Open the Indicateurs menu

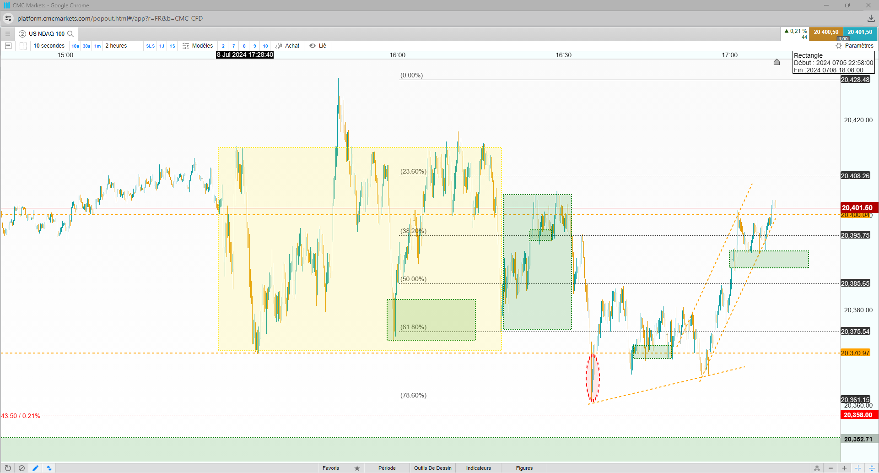[479, 468]
